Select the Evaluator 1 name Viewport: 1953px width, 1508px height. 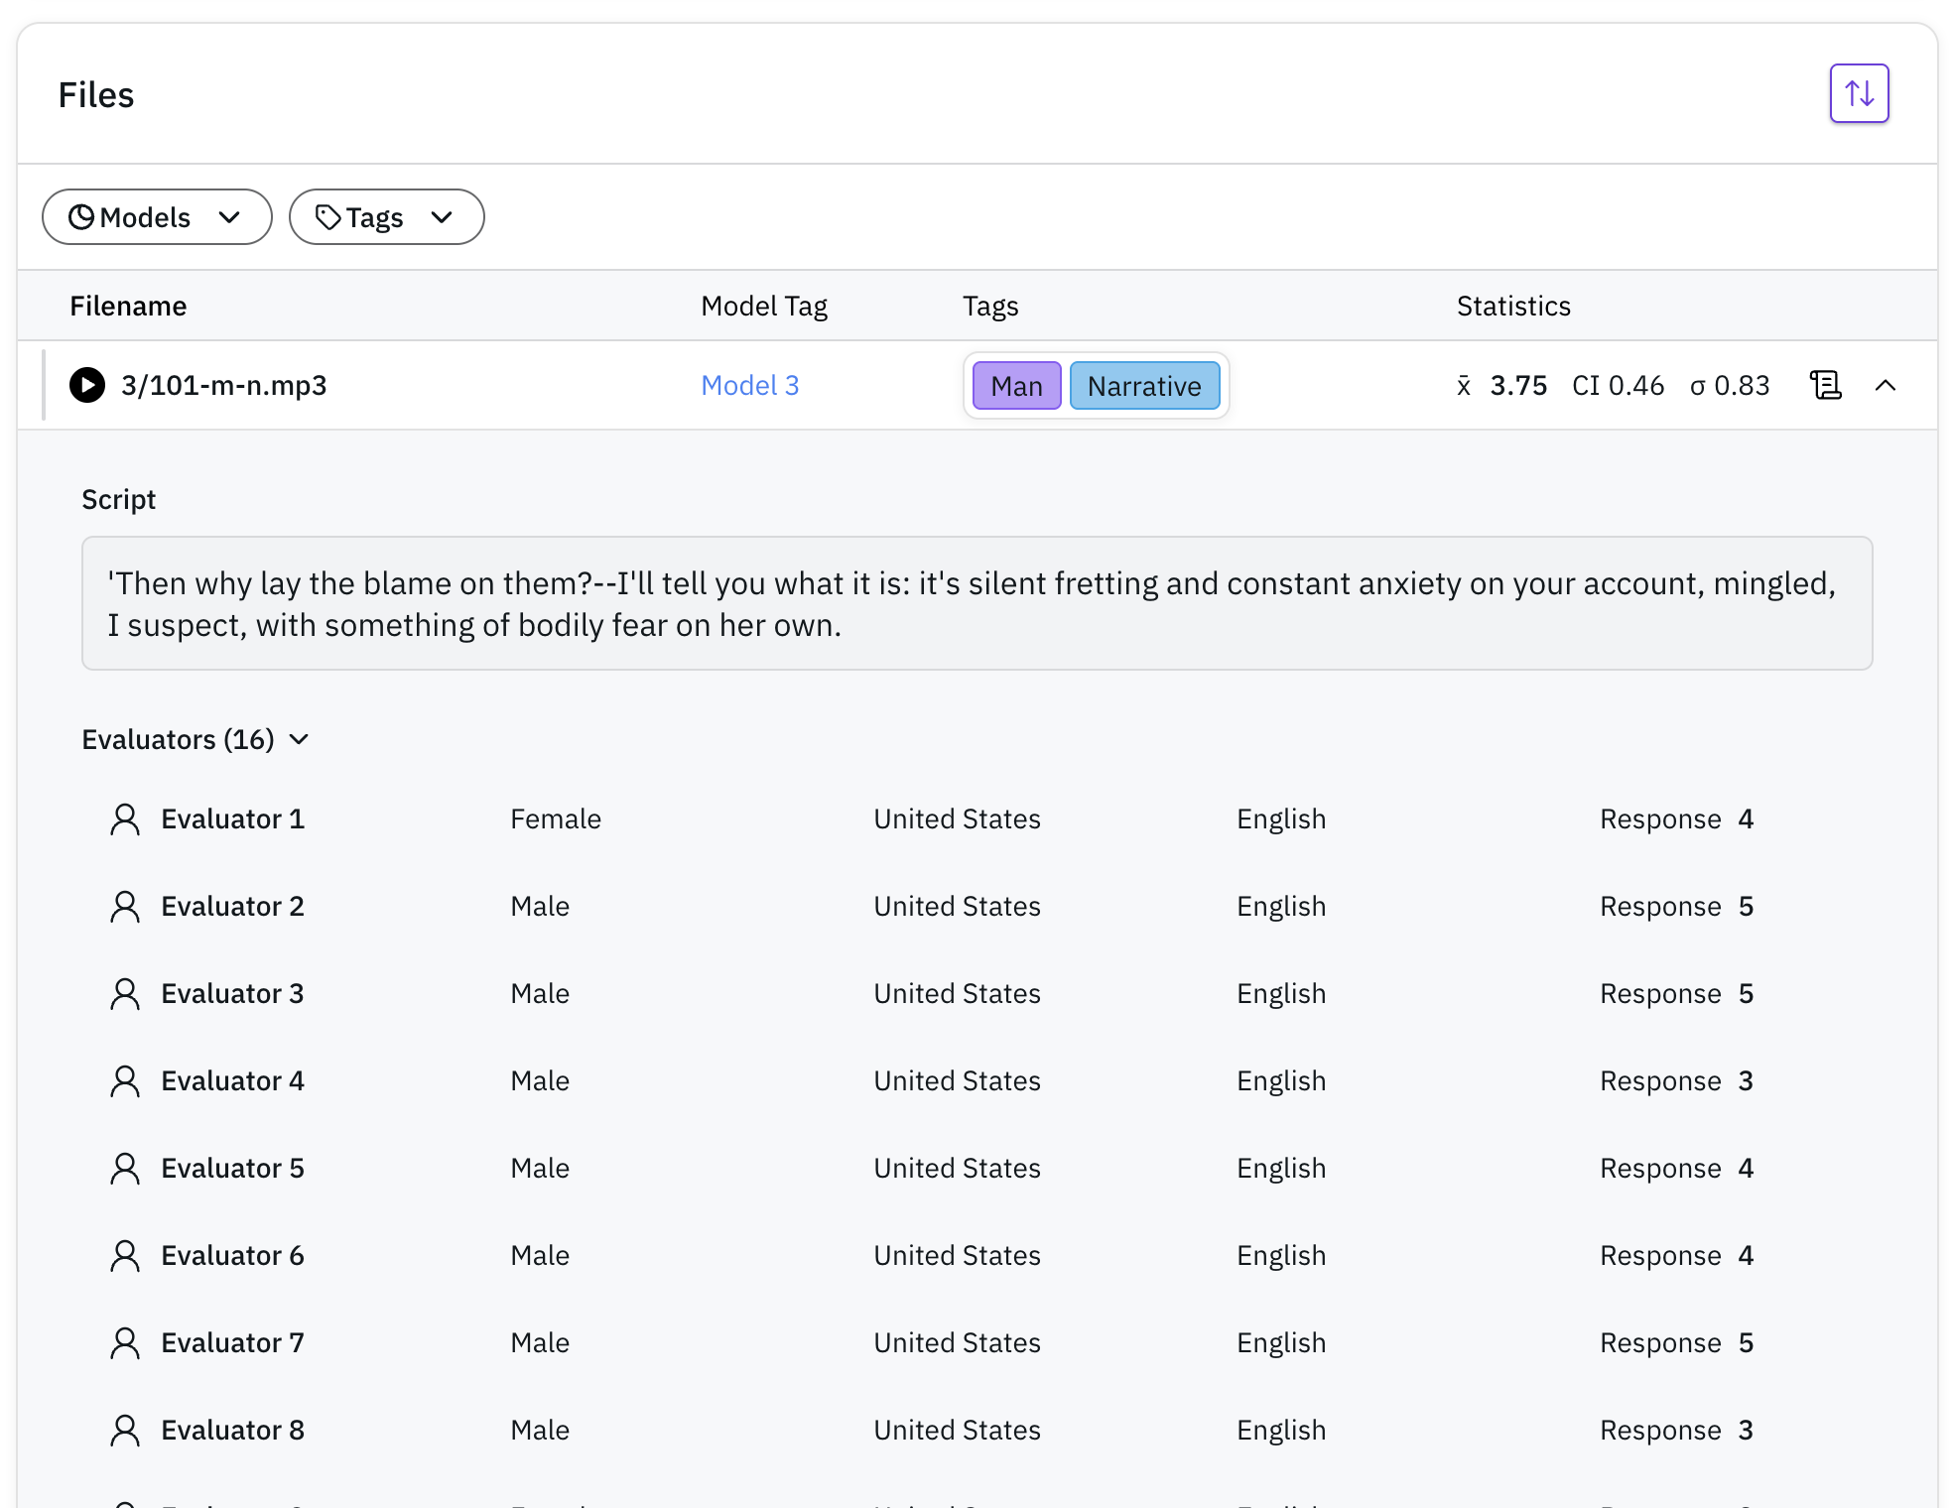coord(232,818)
